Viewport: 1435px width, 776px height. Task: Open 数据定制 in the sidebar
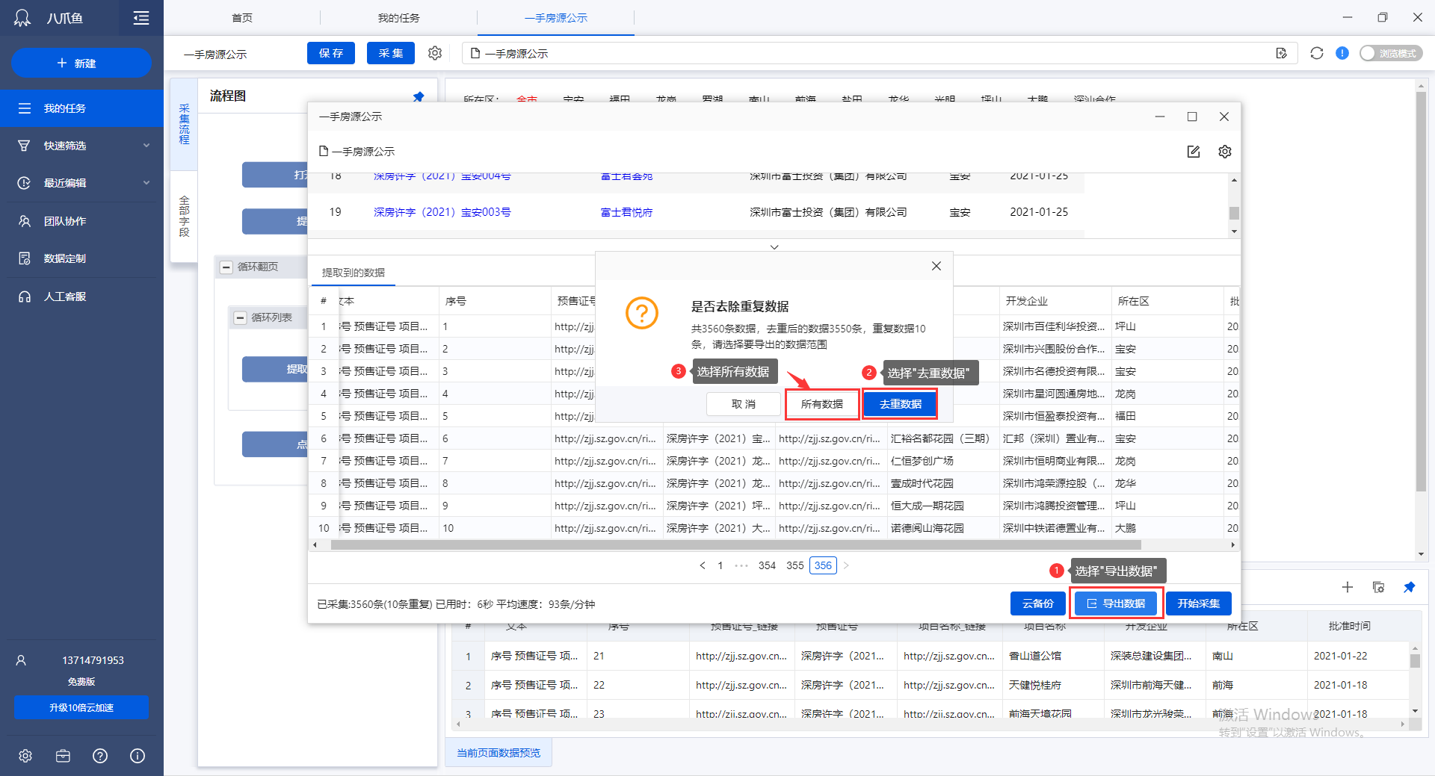pyautogui.click(x=81, y=258)
